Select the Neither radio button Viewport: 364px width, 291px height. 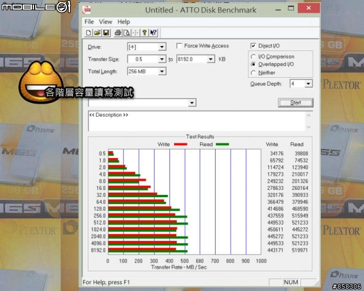[253, 73]
